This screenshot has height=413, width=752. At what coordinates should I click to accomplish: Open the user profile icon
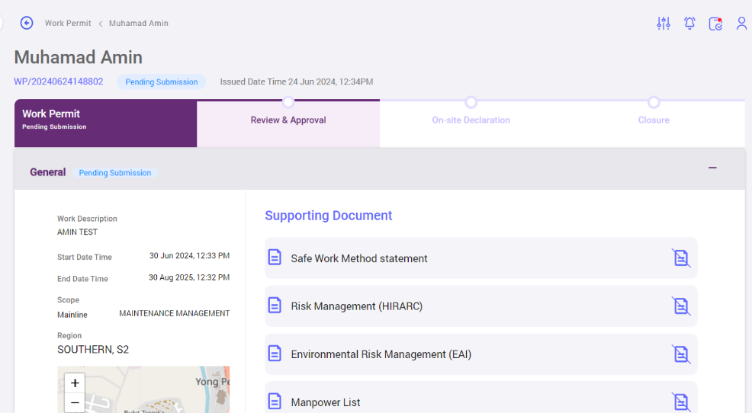click(x=741, y=24)
